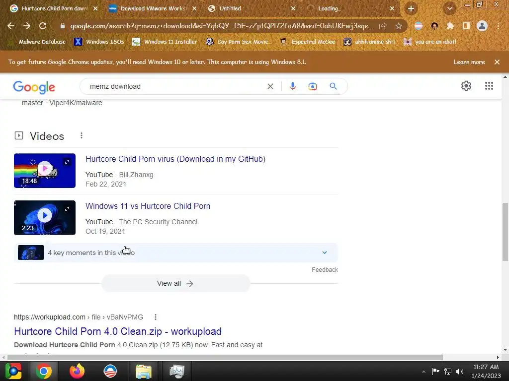Clear the search query with the X
Viewport: 509px width, 381px height.
pos(270,86)
